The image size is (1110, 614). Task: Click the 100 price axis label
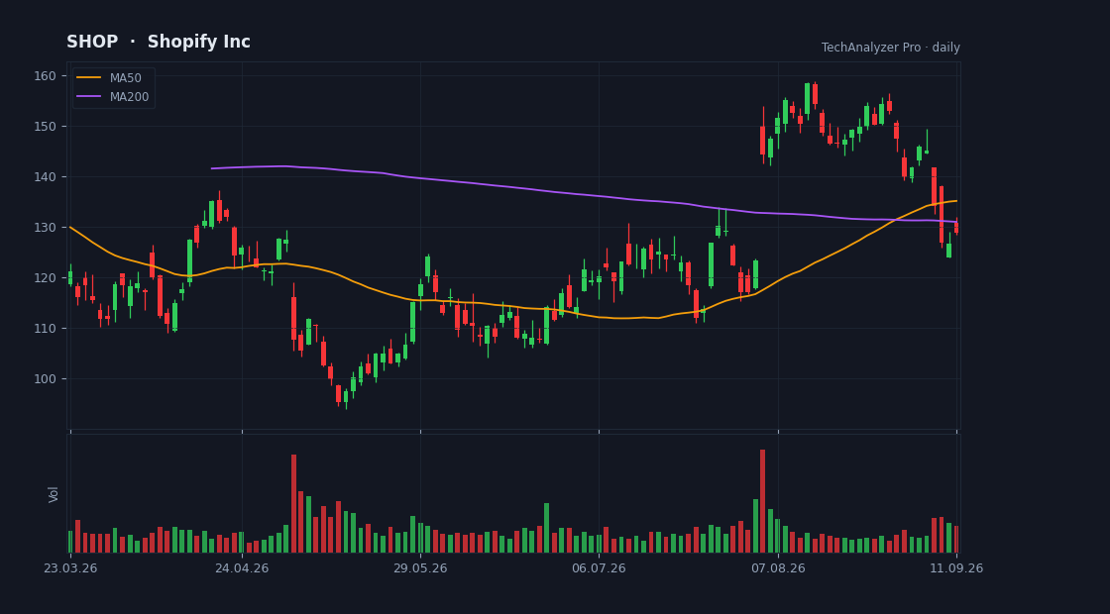pos(46,378)
